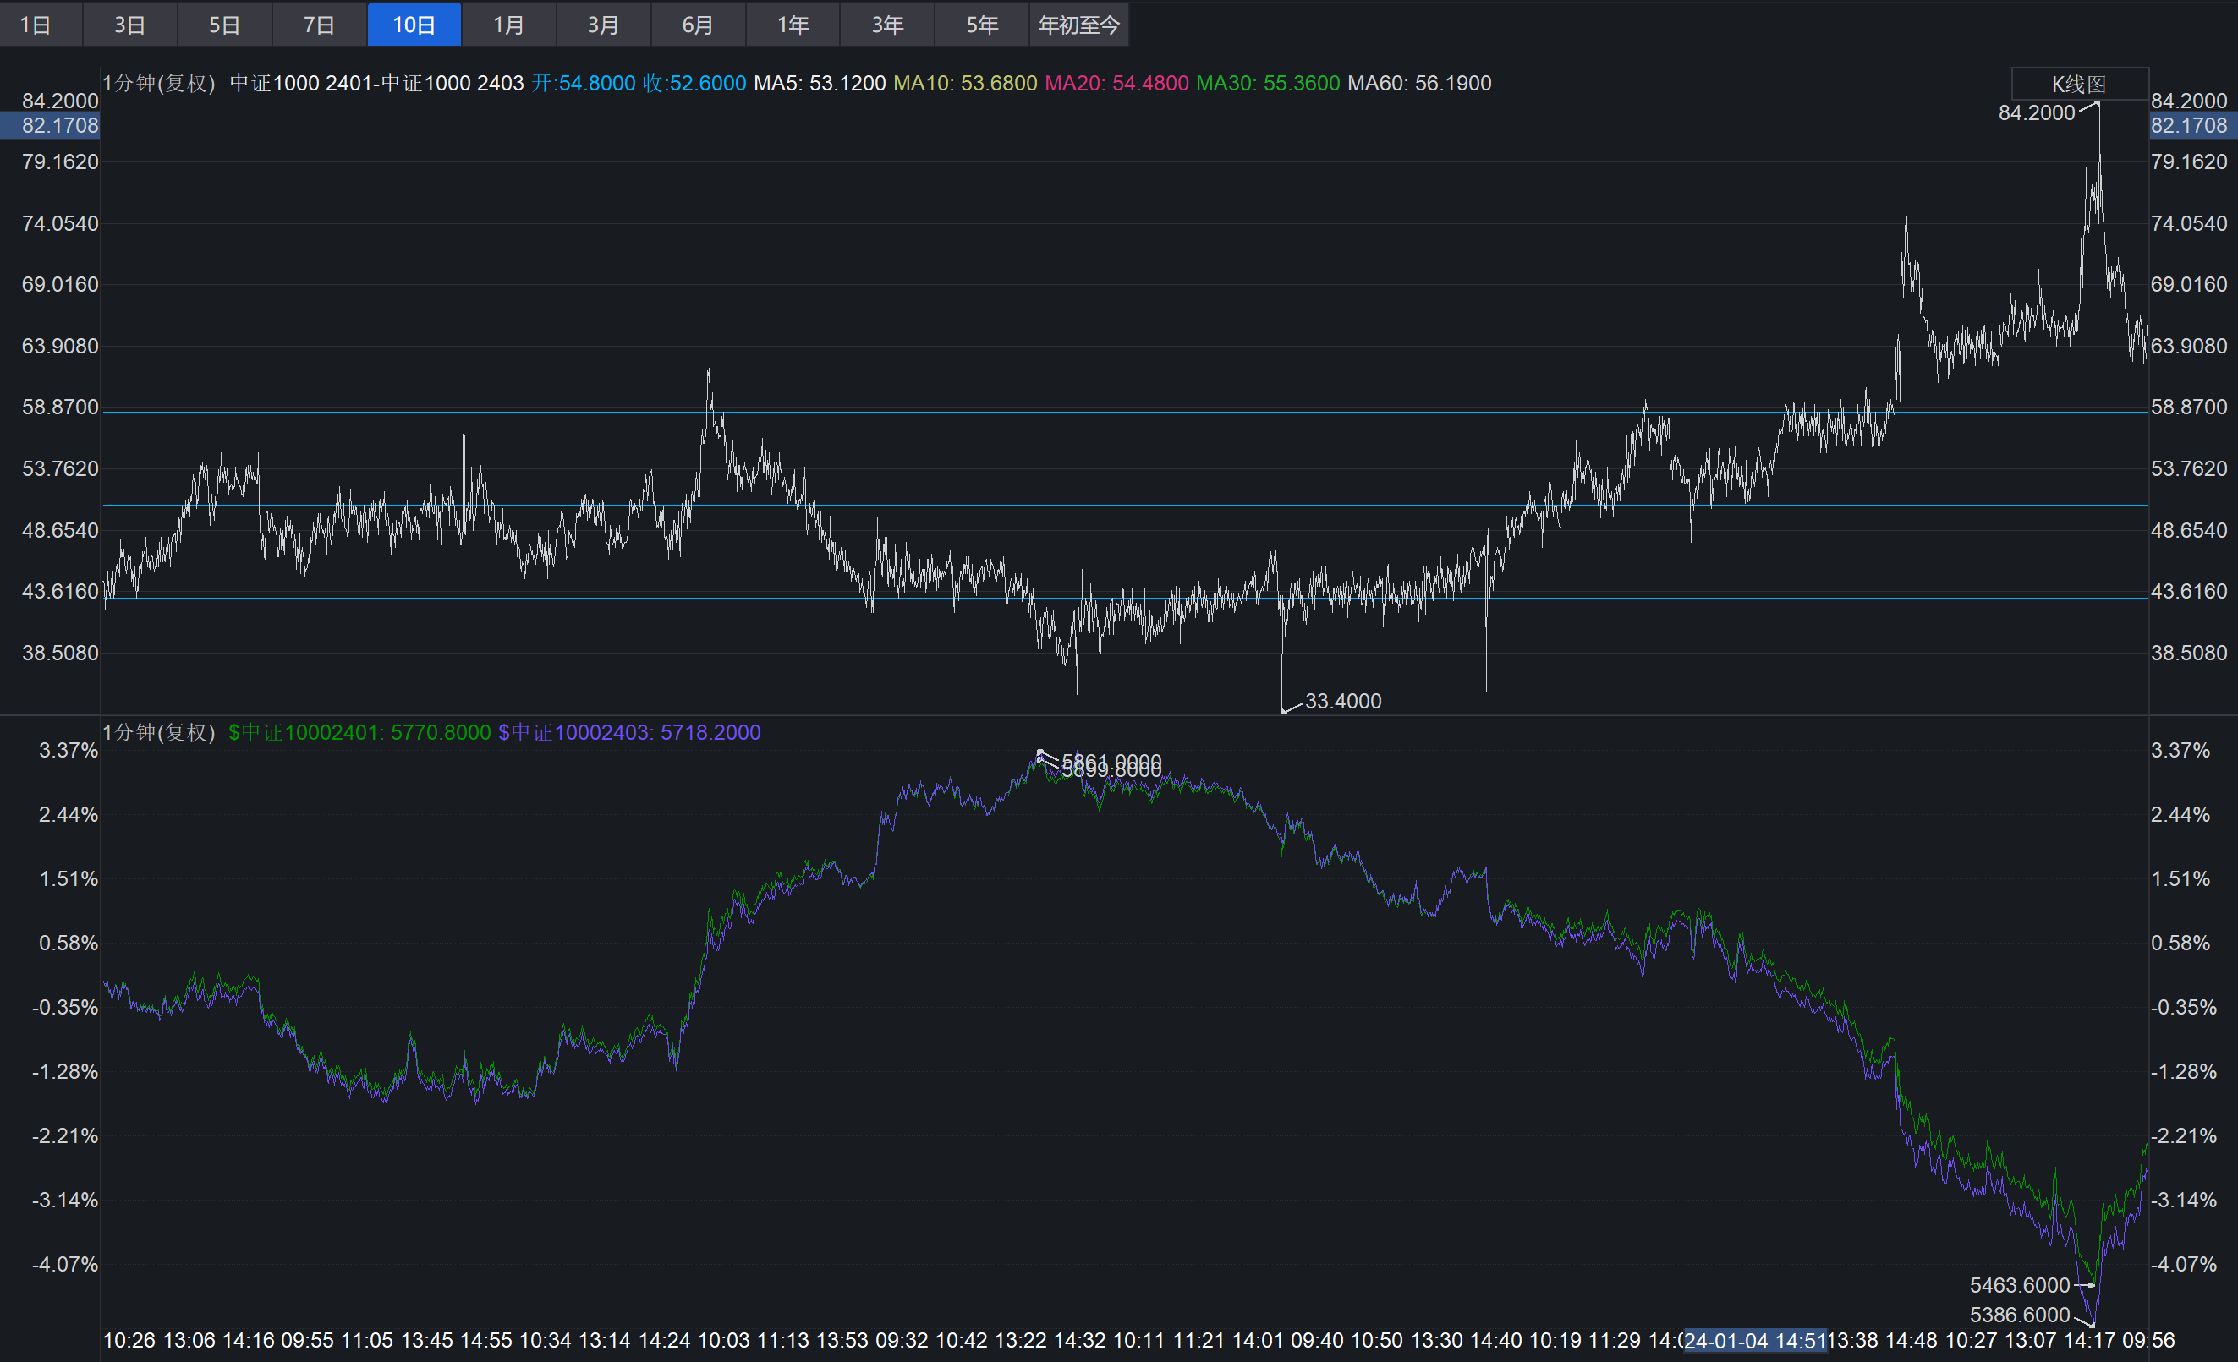
Task: Select the 1日 time range tab
Action: click(36, 25)
